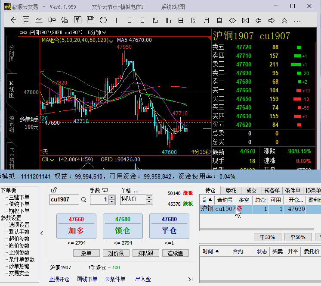Image resolution: width=321 pixels, height=286 pixels.
Task: Select the 1h period icon
Action: coord(168,20)
